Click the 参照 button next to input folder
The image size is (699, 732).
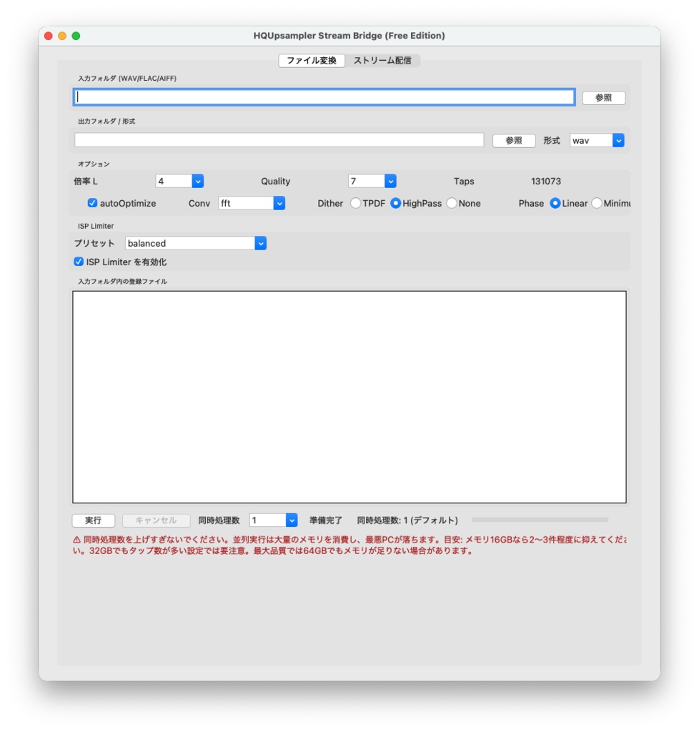(x=603, y=98)
